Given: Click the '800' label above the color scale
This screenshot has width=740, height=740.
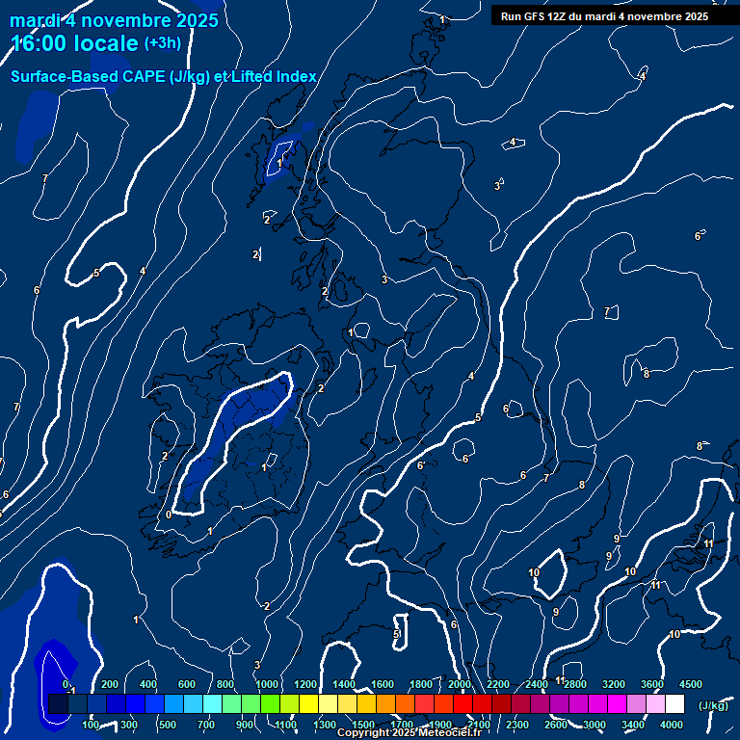Looking at the screenshot, I should point(225,684).
